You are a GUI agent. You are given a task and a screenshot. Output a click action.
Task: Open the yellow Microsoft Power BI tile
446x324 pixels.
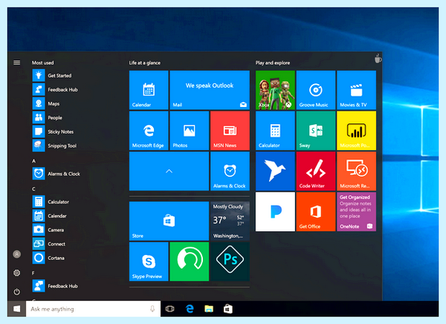(x=356, y=131)
